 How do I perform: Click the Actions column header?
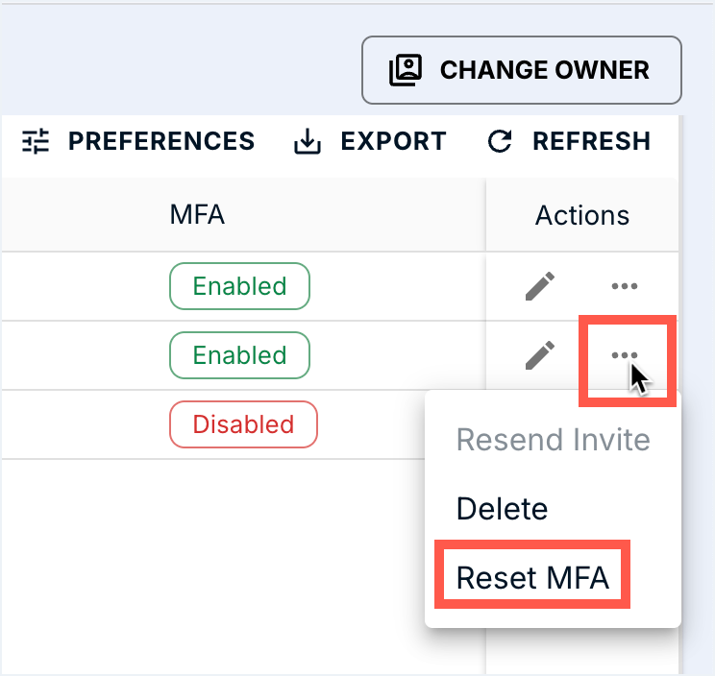point(582,215)
